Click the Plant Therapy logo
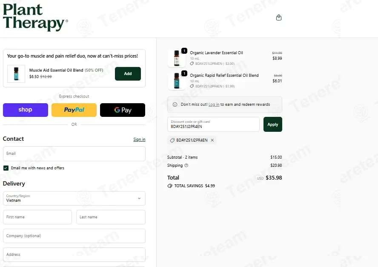378x267 pixels. point(35,17)
